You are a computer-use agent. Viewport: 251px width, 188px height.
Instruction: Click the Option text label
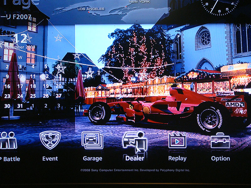point(220,158)
